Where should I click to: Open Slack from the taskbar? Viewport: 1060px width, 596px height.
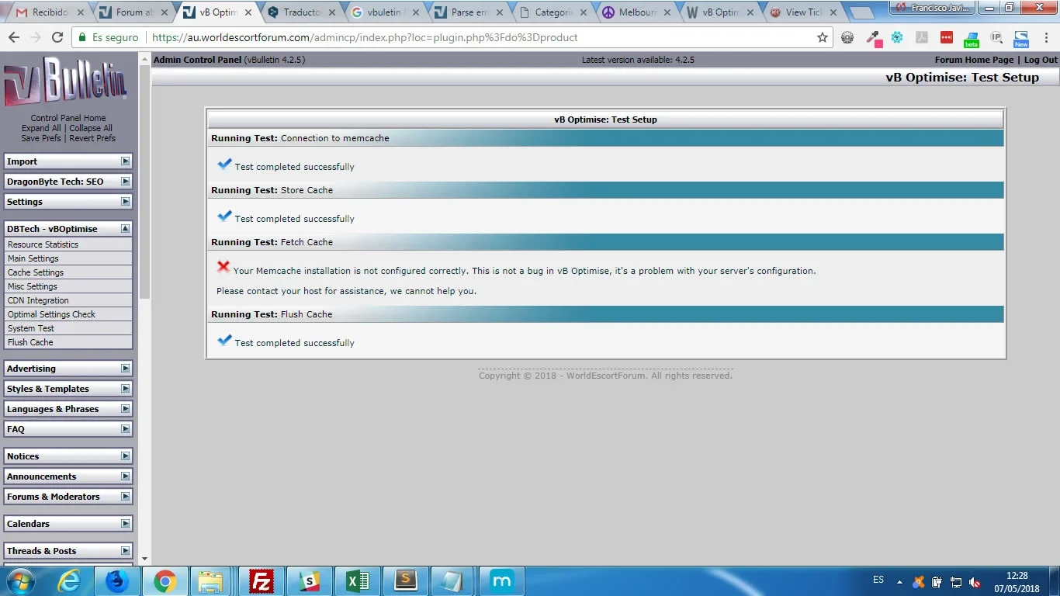click(310, 580)
